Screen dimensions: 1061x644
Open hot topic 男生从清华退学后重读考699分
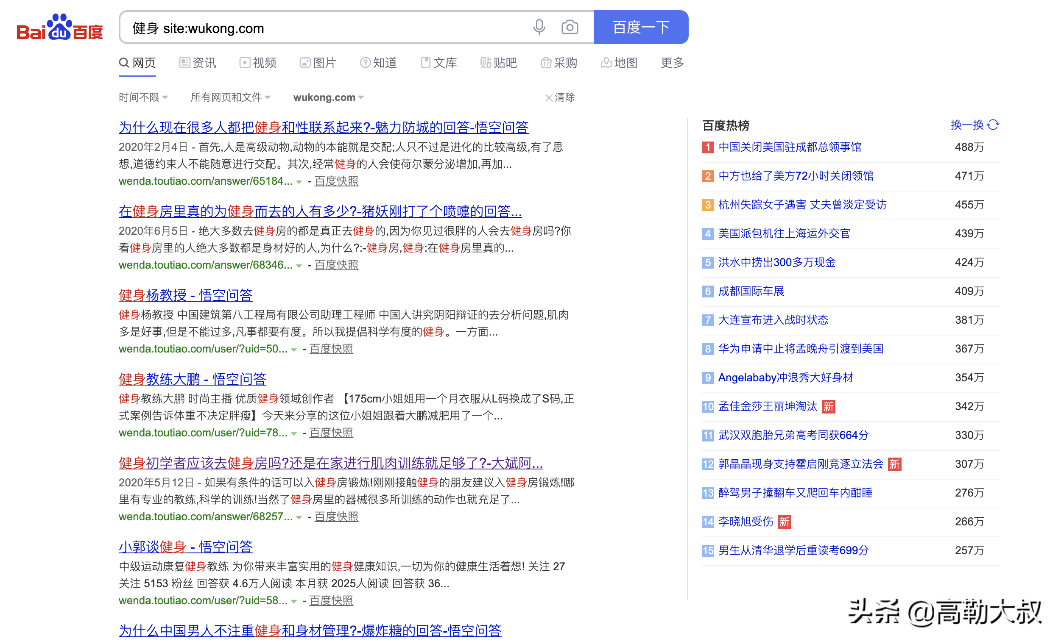(793, 550)
